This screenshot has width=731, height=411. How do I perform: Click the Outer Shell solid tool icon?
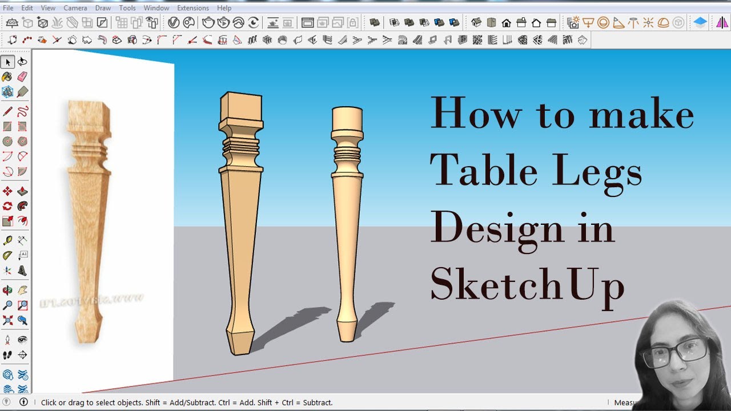click(x=375, y=23)
